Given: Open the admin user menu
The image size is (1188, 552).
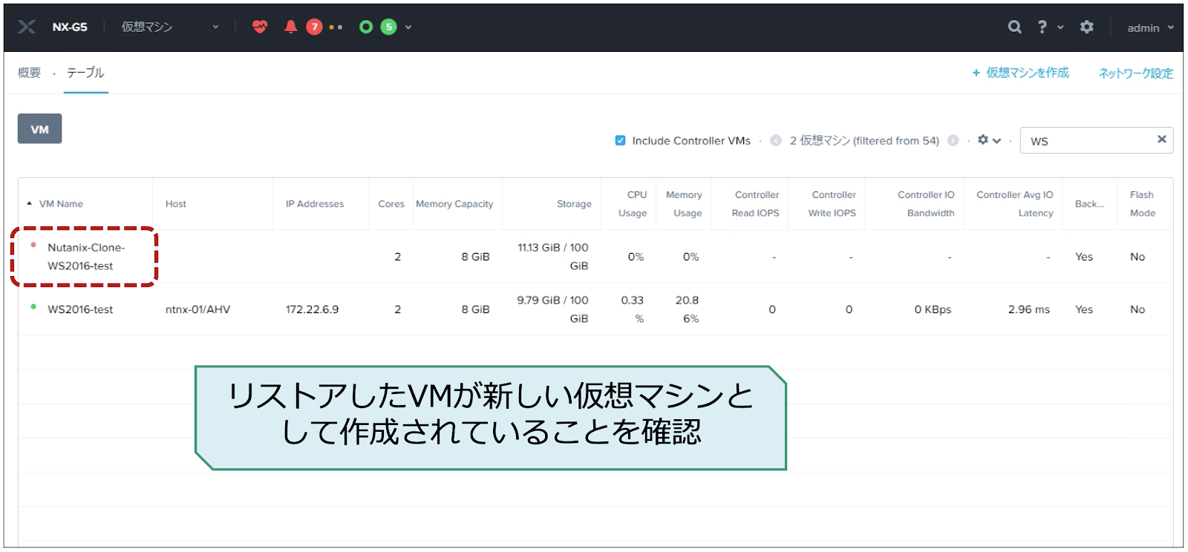Looking at the screenshot, I should coord(1150,27).
